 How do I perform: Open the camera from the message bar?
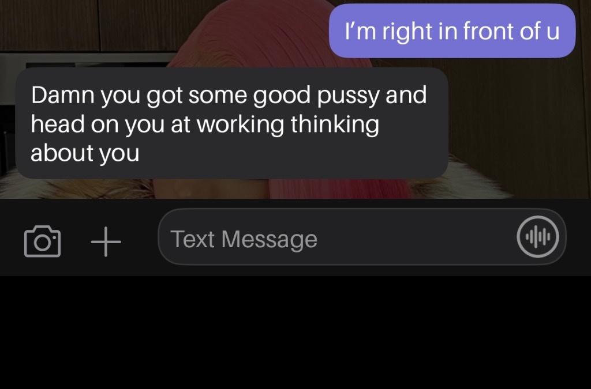pyautogui.click(x=42, y=241)
